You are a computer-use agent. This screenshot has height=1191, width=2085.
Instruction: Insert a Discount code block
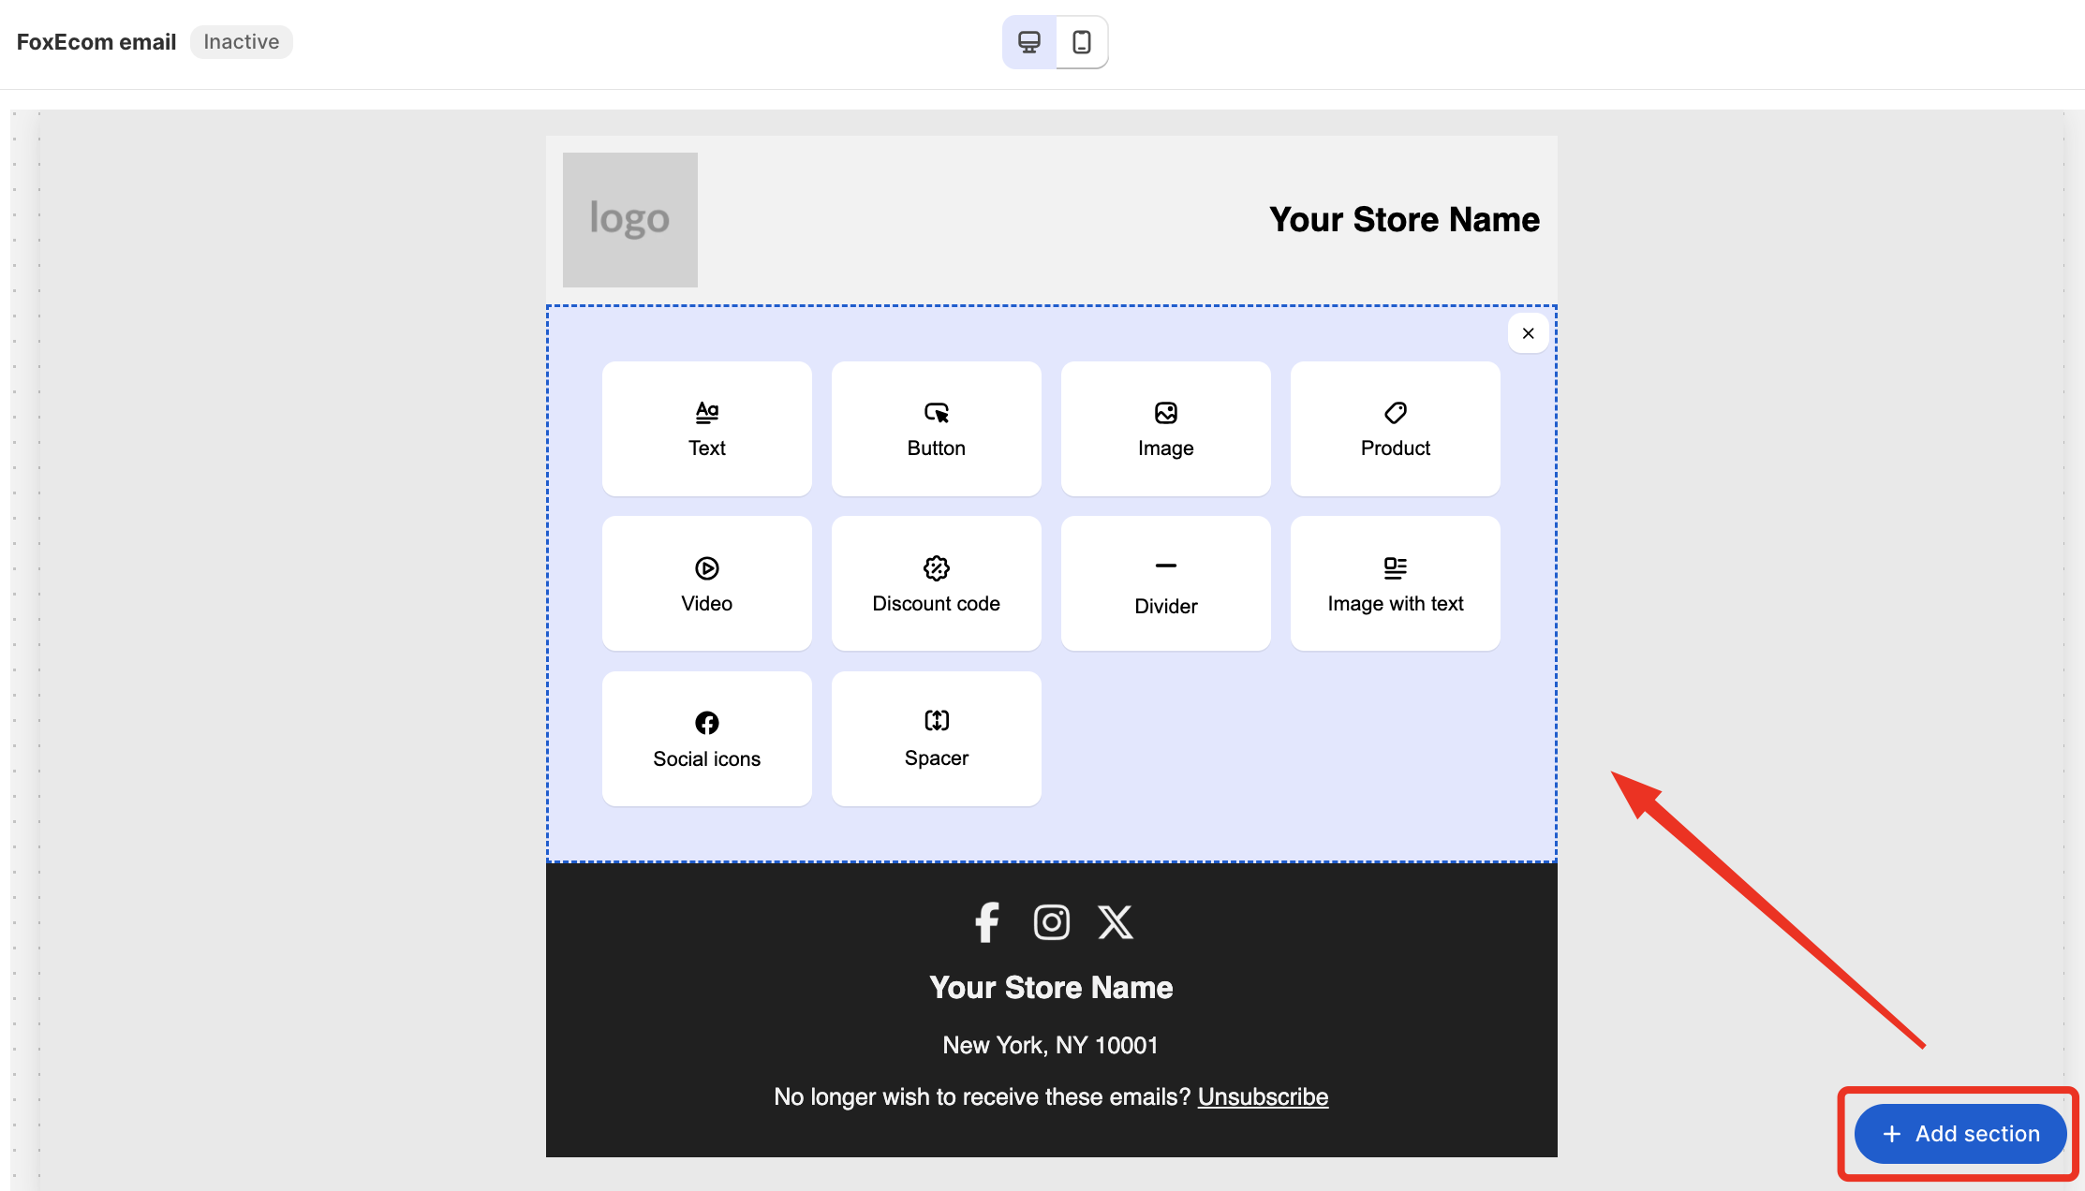936,583
